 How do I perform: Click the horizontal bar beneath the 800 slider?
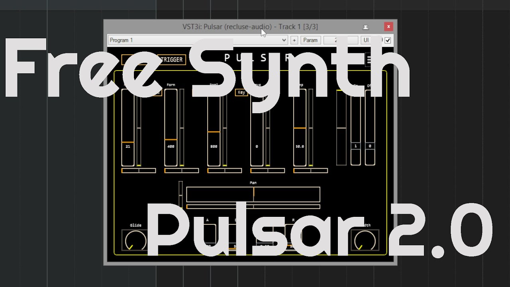click(225, 171)
